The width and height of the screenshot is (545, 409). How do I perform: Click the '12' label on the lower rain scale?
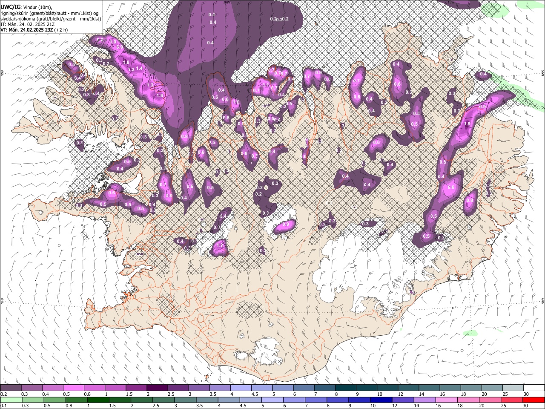[x=395, y=406]
